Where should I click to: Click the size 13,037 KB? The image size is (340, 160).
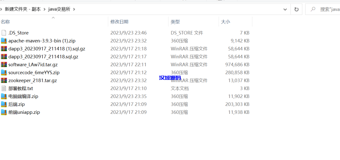(238, 80)
